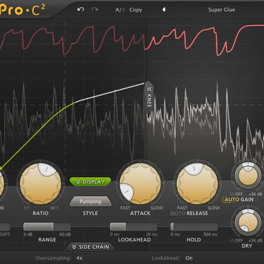Copy the current state to B

tap(136, 10)
